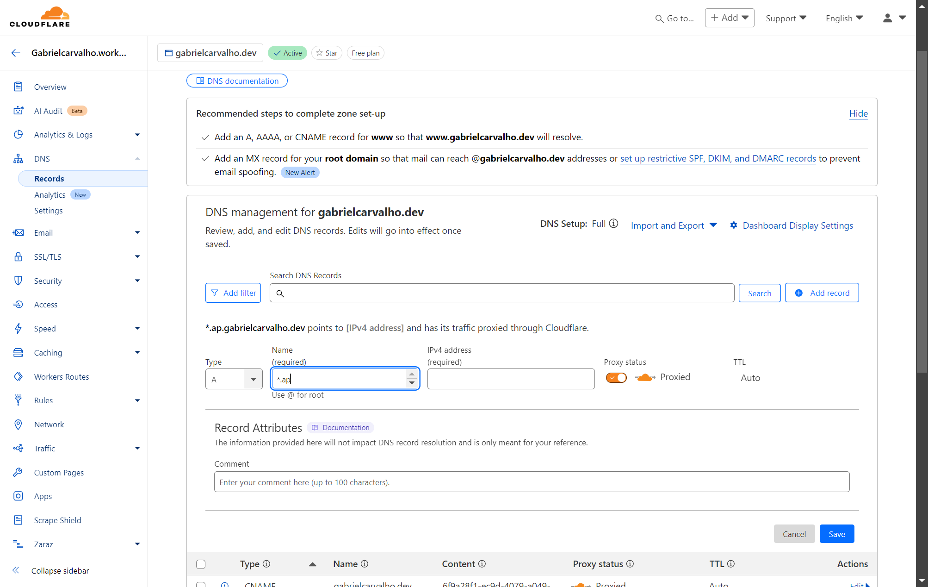928x587 pixels.
Task: Click the Scrape Shield icon
Action: (18, 520)
